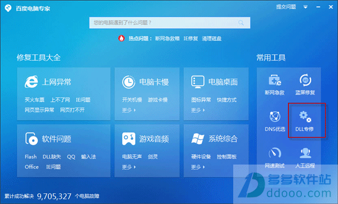Click the 输入法 link

click(x=88, y=157)
